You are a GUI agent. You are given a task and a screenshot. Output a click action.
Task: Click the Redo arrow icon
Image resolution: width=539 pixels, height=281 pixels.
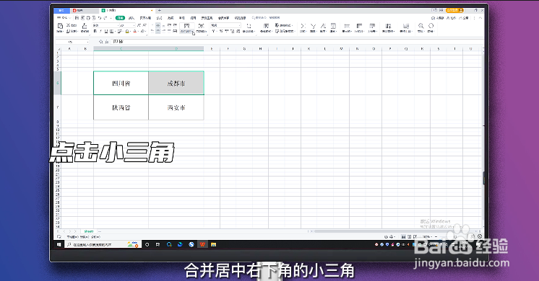105,18
